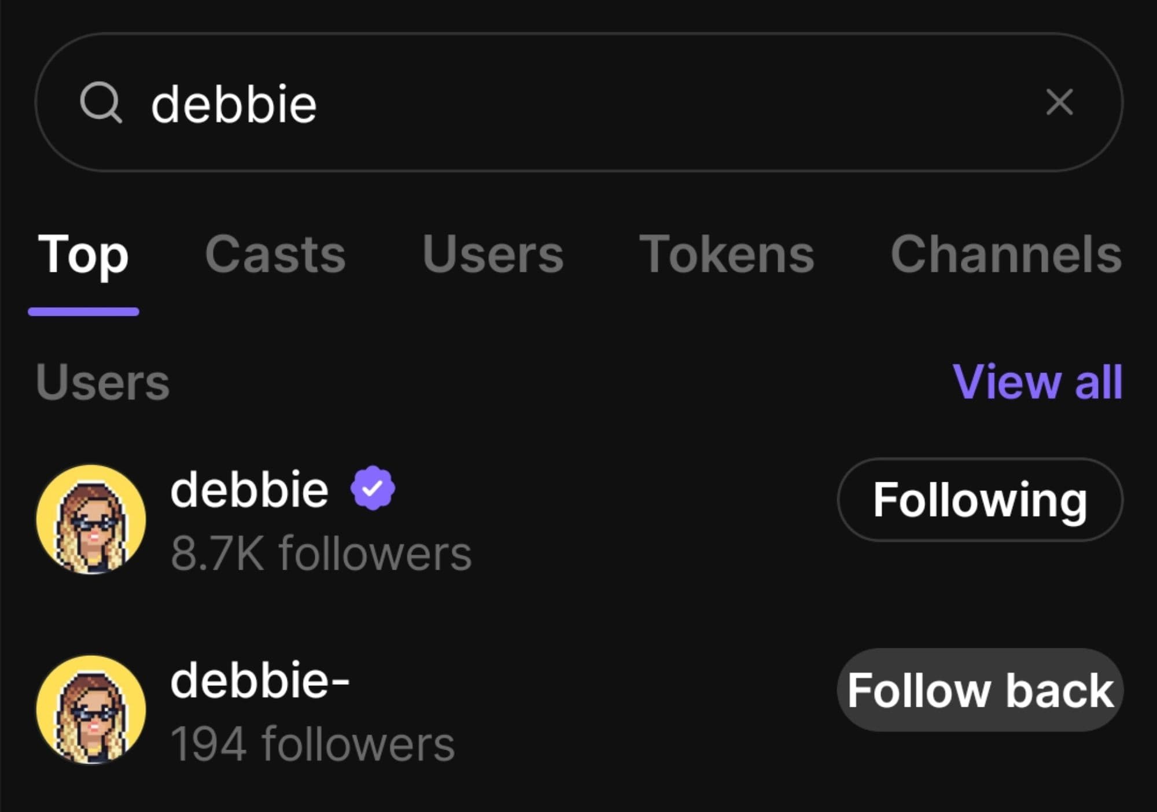Click View all for user results
This screenshot has height=812, width=1157.
click(x=1037, y=382)
